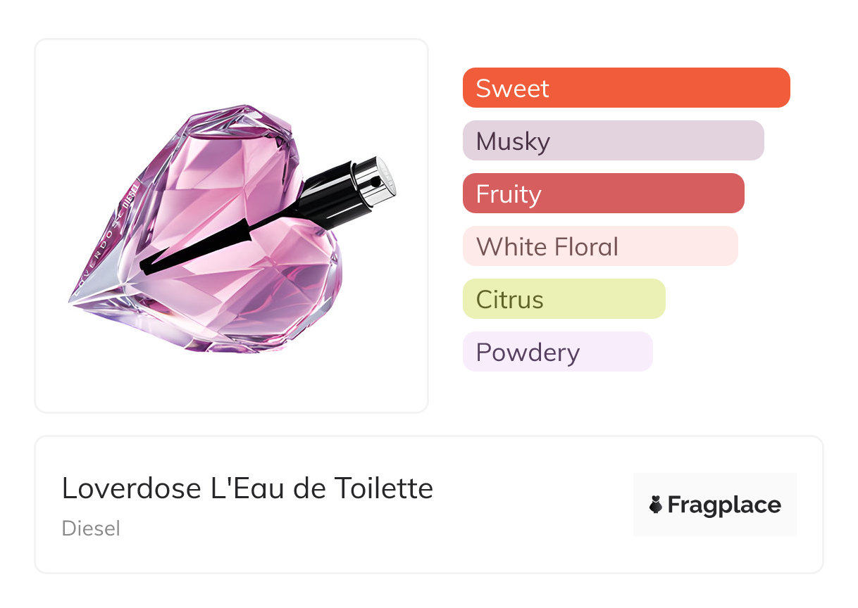
Task: Click the "White Floral" text label
Action: [x=547, y=247]
